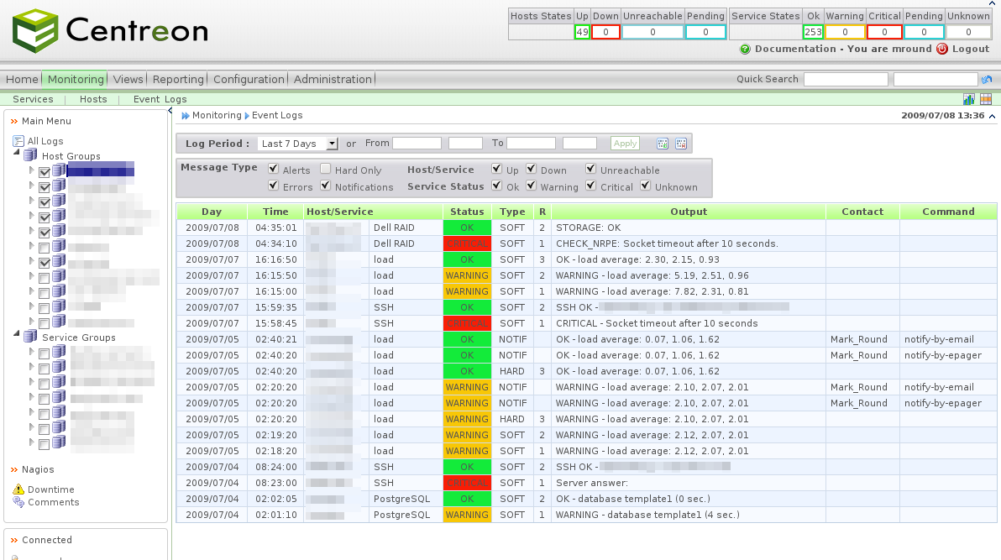The width and height of the screenshot is (1001, 560).
Task: Click the bar chart icon in the toolbar
Action: click(x=969, y=99)
